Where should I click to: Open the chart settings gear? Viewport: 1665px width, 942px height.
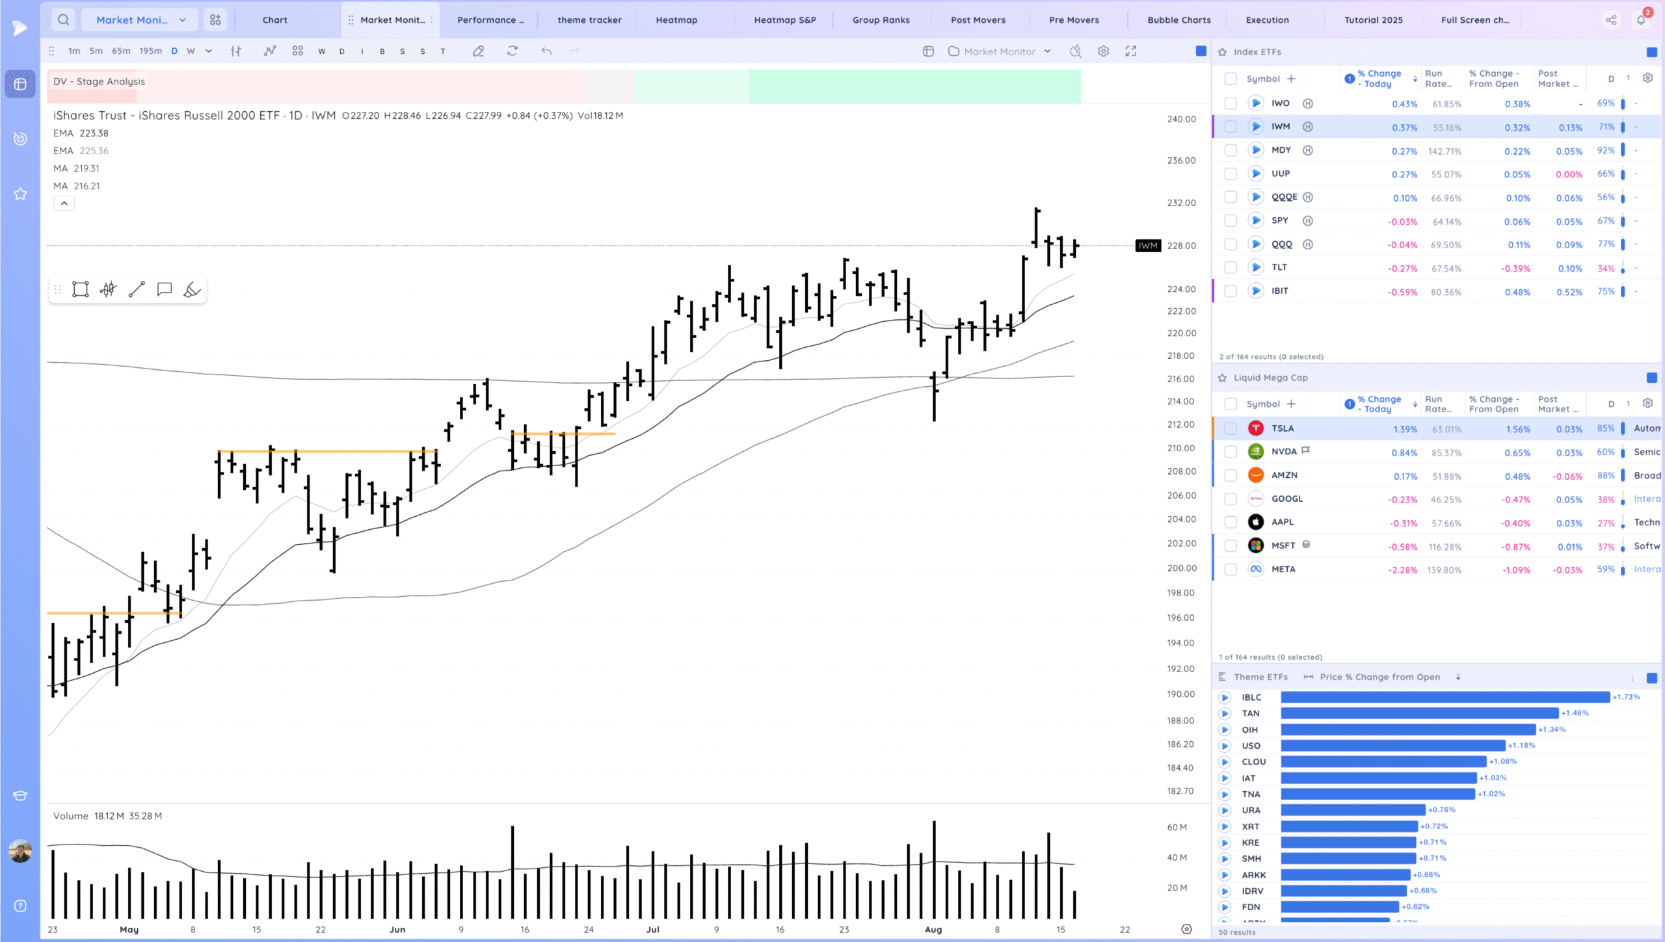(1103, 51)
